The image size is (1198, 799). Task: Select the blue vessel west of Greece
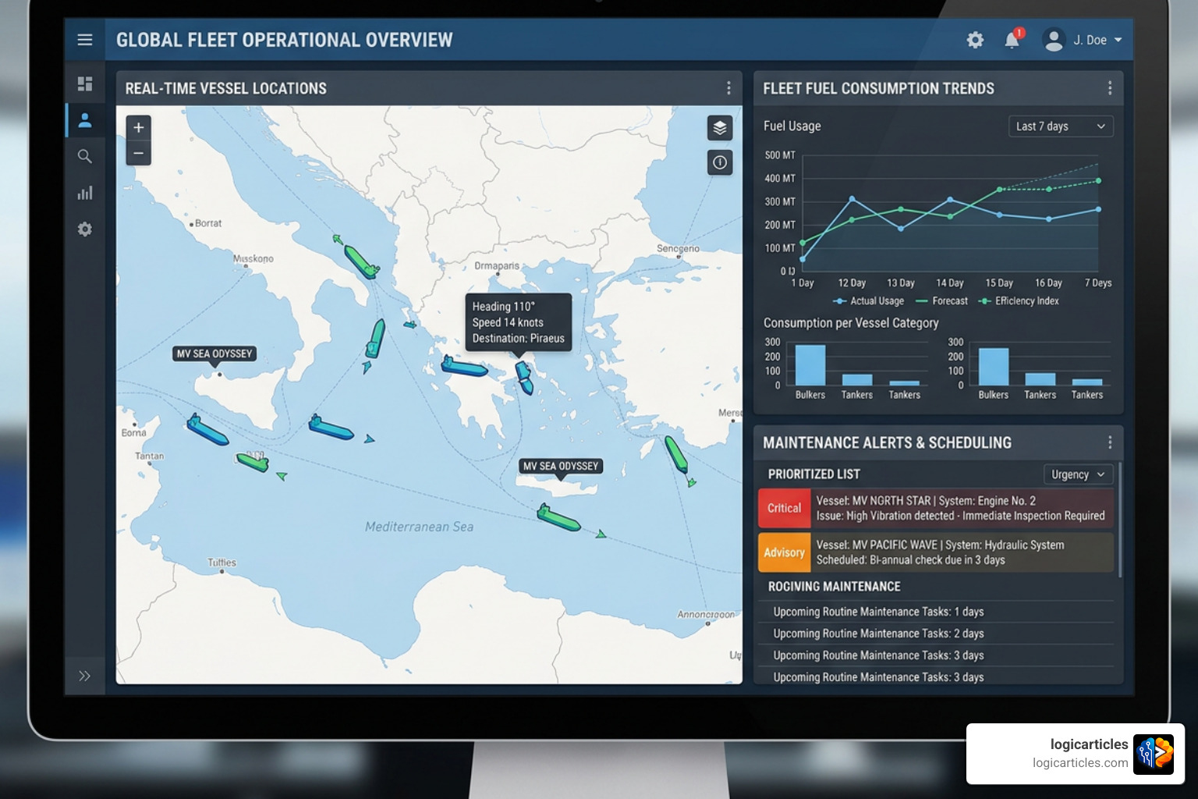point(464,367)
